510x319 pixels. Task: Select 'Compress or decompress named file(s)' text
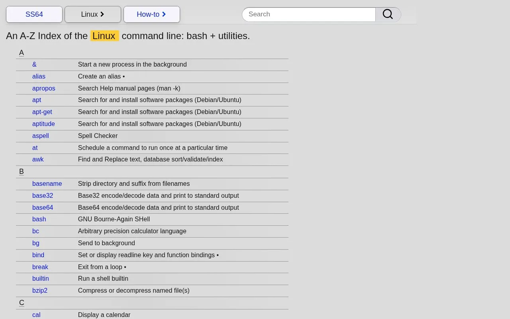[x=134, y=291]
